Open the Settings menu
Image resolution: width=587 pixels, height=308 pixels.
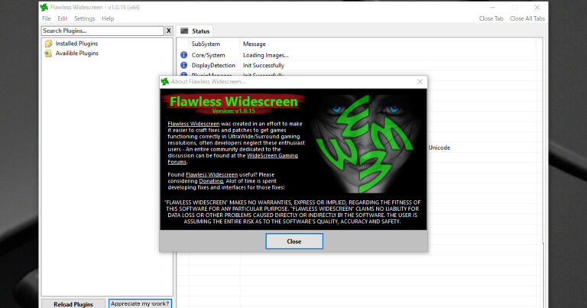85,18
